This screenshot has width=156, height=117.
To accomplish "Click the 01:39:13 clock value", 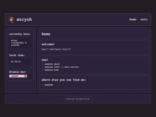I will 16,62.
